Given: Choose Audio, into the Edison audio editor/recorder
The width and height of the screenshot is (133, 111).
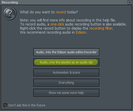Looking at the screenshot, I should pyautogui.click(x=66, y=52).
